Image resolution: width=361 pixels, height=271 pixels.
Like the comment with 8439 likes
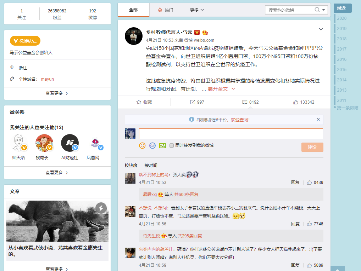click(x=310, y=182)
